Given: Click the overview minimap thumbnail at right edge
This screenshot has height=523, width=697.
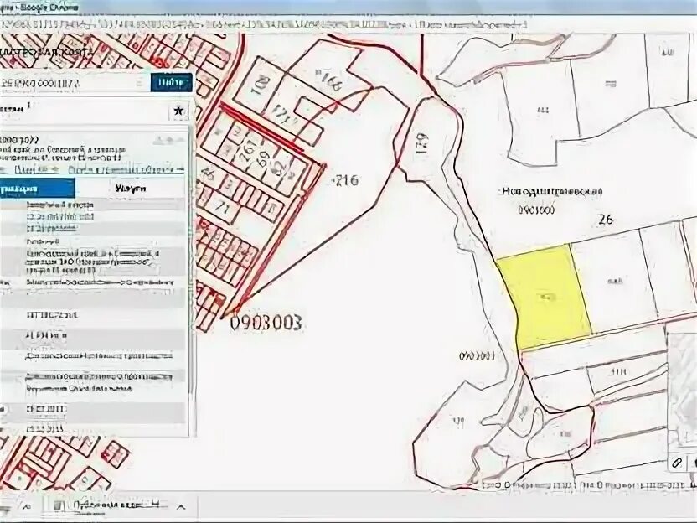Looking at the screenshot, I should [682, 391].
